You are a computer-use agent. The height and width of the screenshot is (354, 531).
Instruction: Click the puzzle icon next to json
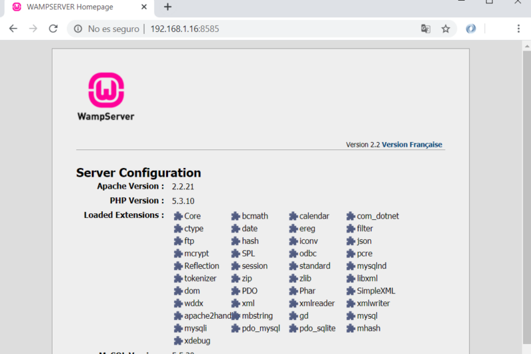[351, 241]
